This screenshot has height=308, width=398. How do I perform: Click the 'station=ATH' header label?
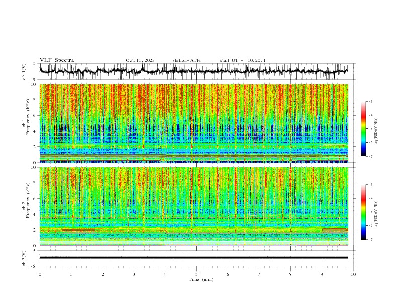click(186, 60)
